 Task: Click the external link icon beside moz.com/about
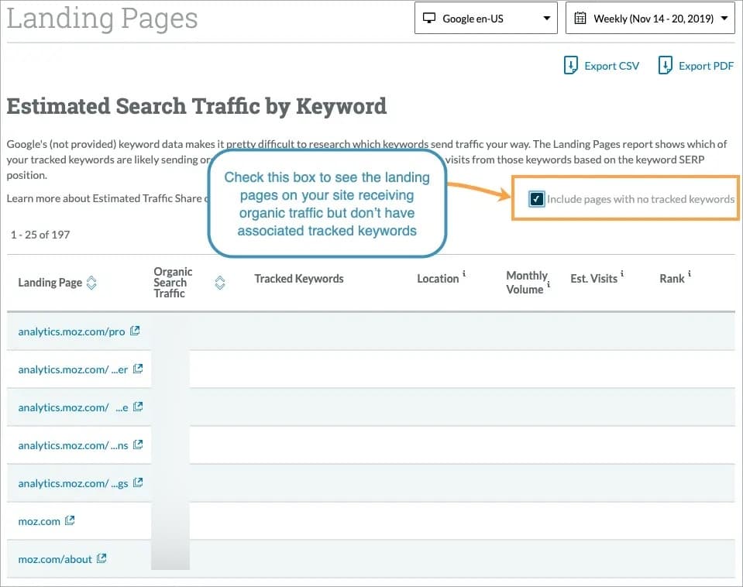click(x=101, y=558)
